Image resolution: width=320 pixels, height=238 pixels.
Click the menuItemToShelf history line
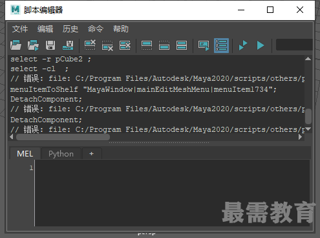click(144, 89)
